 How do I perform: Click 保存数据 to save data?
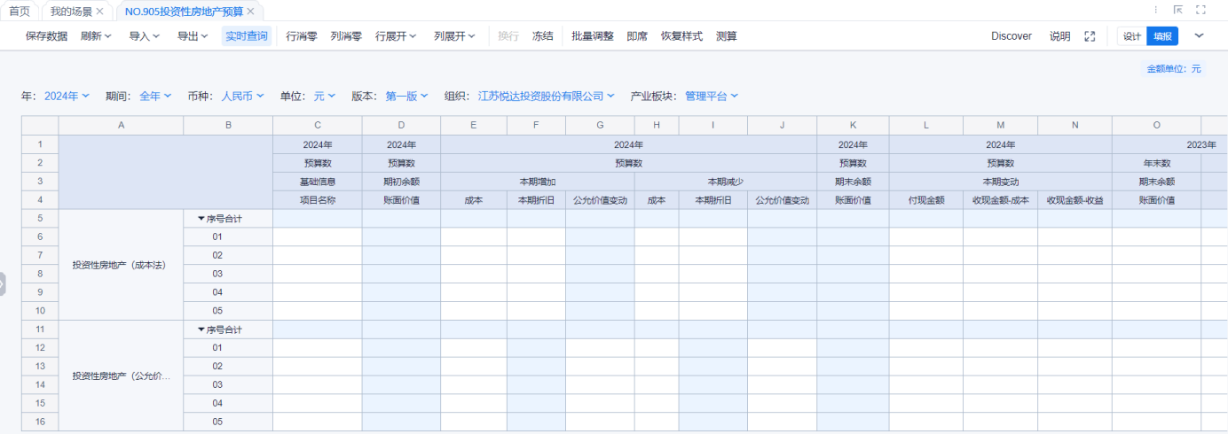[46, 36]
